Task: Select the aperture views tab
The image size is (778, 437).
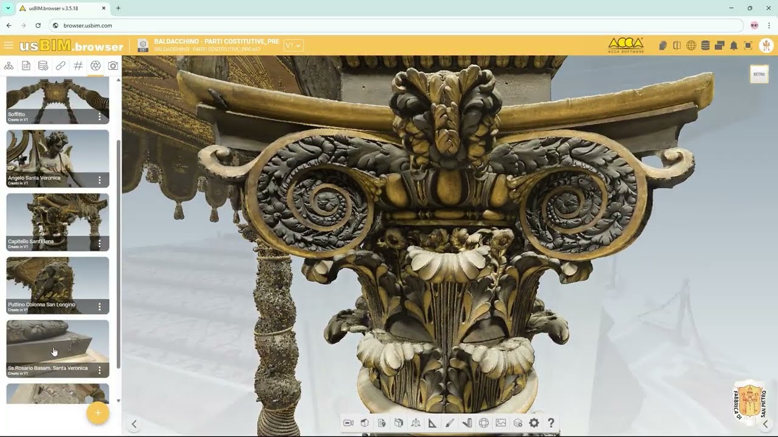Action: click(95, 66)
